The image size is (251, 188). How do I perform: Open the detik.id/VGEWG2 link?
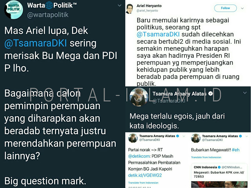(145, 175)
